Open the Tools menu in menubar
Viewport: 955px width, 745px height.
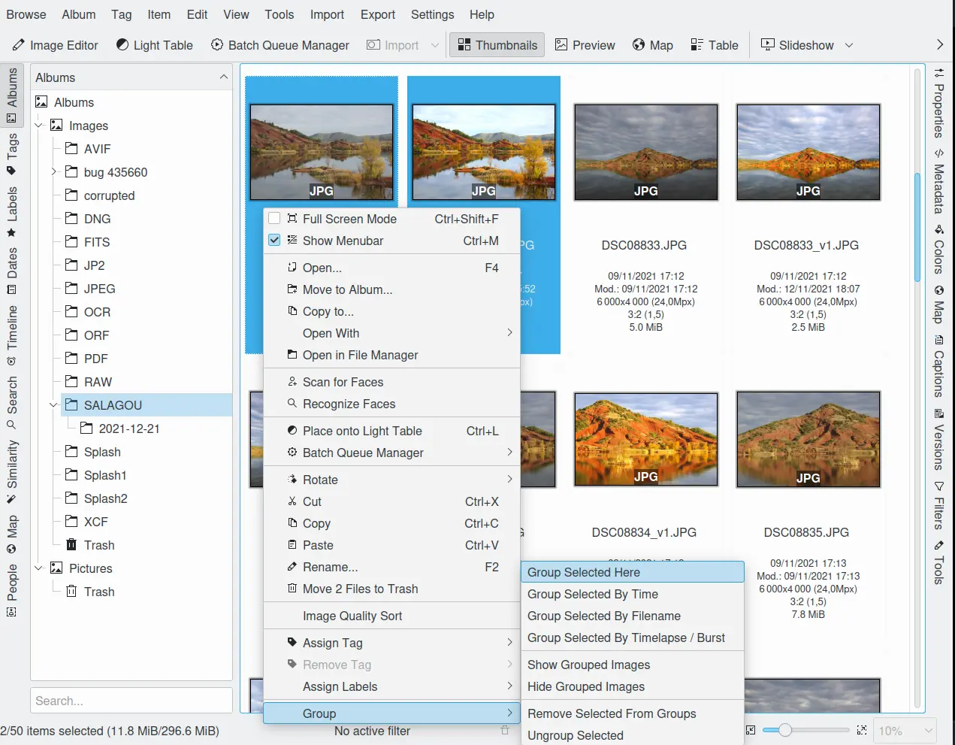(279, 14)
